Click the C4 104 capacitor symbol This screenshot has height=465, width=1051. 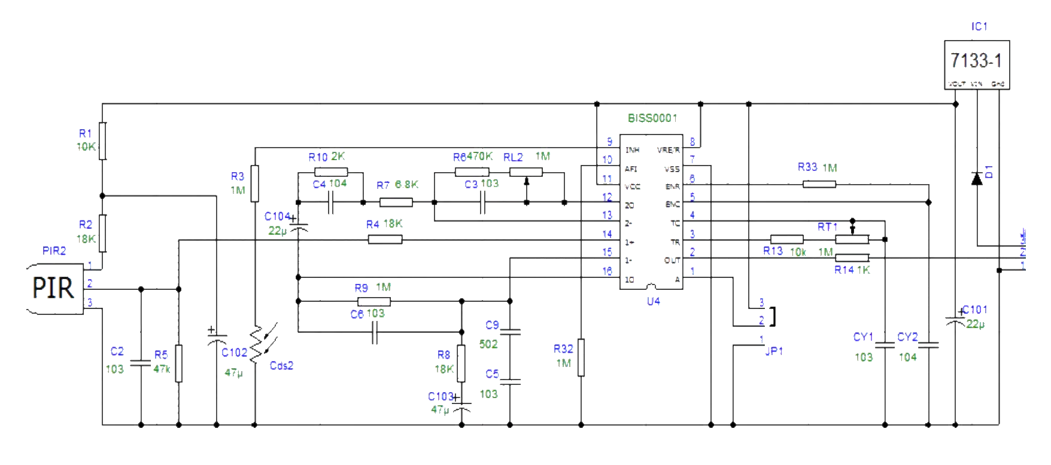[330, 203]
